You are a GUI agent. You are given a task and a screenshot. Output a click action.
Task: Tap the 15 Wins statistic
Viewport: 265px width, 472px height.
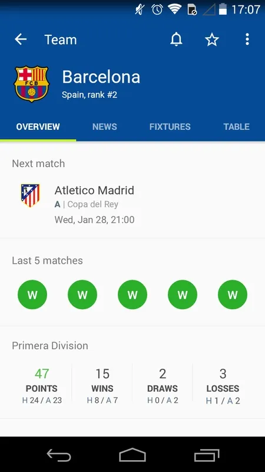pos(102,386)
